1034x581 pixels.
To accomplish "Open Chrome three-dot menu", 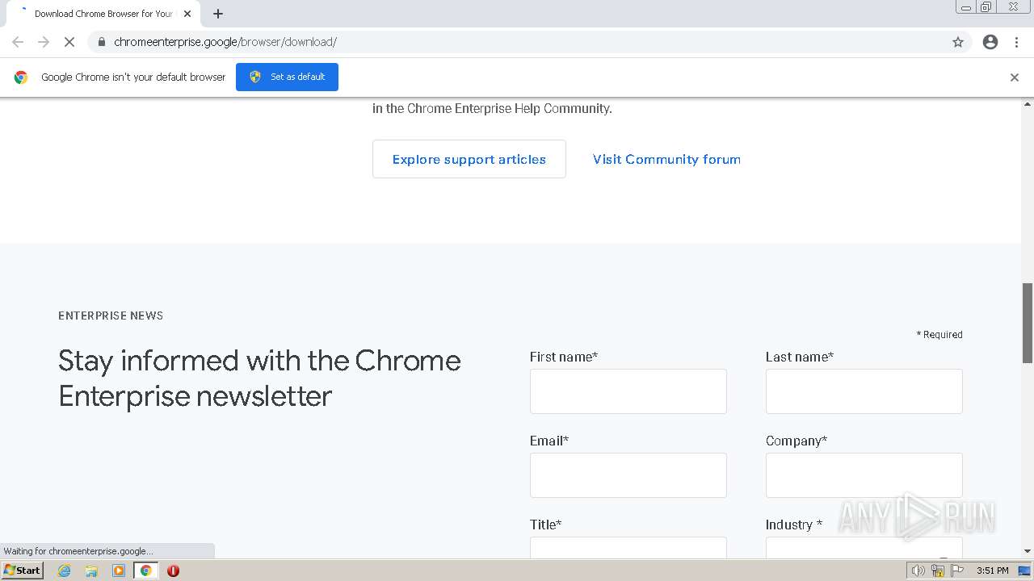I will point(1016,42).
